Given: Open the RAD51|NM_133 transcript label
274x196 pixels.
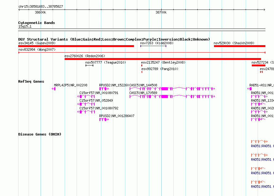Looking at the screenshot, I should (x=263, y=101).
